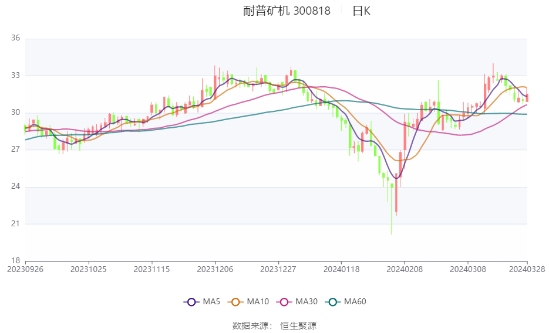Click the chart title 耐普矿机 300818
Image resolution: width=549 pixels, height=333 pixels.
pyautogui.click(x=287, y=11)
